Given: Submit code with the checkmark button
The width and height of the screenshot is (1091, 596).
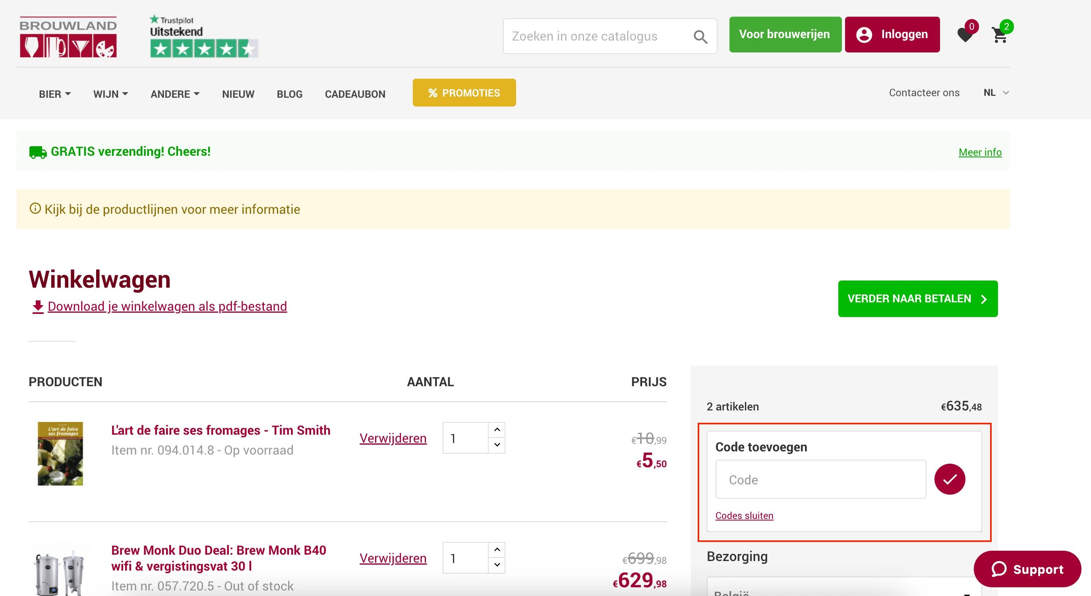Looking at the screenshot, I should pyautogui.click(x=950, y=479).
